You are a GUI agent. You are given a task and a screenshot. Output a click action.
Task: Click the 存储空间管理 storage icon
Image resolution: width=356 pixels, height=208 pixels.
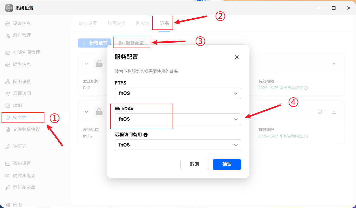click(x=8, y=52)
